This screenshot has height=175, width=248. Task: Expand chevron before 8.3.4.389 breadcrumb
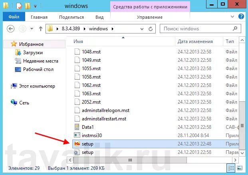[58, 29]
